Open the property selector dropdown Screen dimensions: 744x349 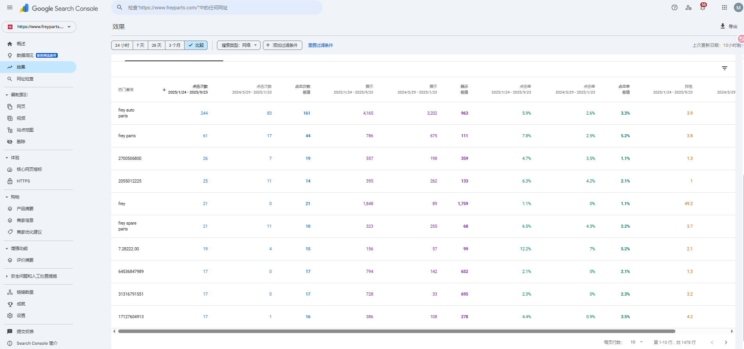39,27
